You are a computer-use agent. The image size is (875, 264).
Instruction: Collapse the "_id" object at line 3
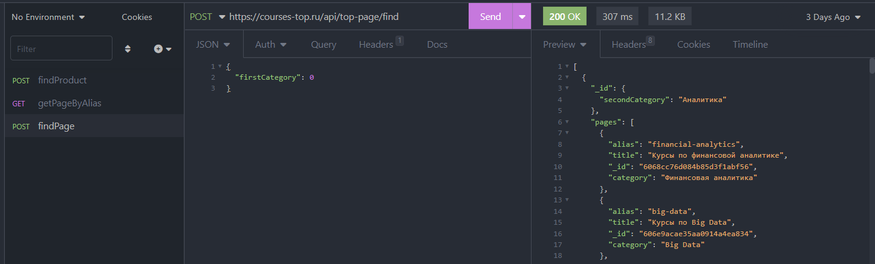(x=567, y=89)
